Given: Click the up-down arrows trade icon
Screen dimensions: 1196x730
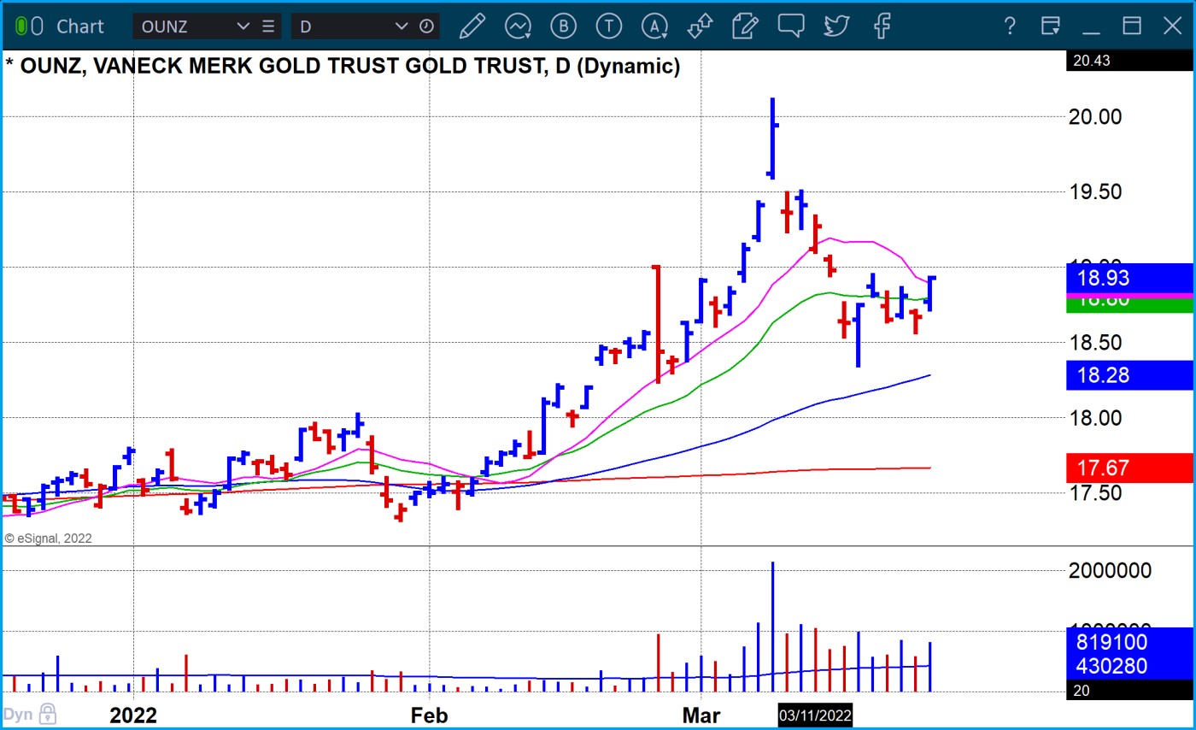Looking at the screenshot, I should 700,26.
